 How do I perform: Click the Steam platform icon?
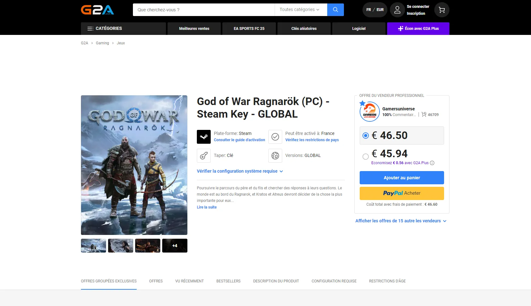[204, 137]
